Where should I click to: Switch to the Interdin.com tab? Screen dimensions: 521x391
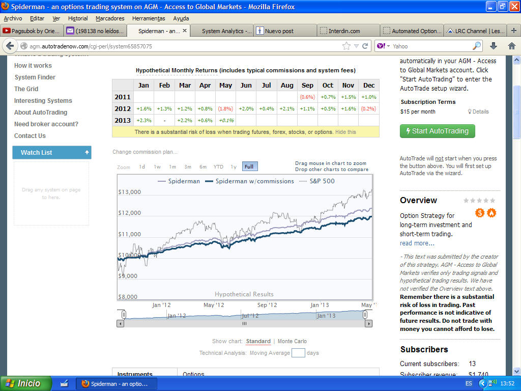(x=349, y=31)
